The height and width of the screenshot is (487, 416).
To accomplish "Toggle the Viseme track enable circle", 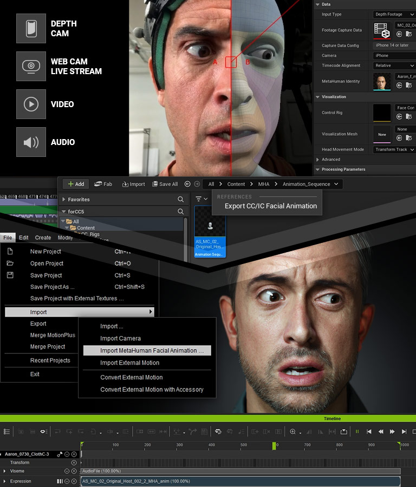I will [x=67, y=471].
